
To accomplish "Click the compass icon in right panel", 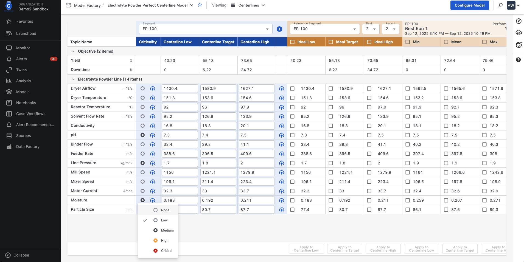I will pos(519,21).
